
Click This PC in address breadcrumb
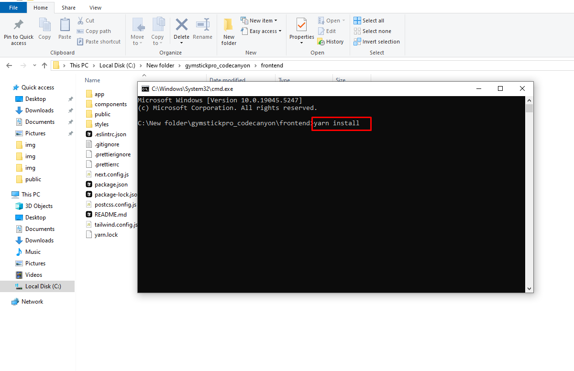click(79, 65)
